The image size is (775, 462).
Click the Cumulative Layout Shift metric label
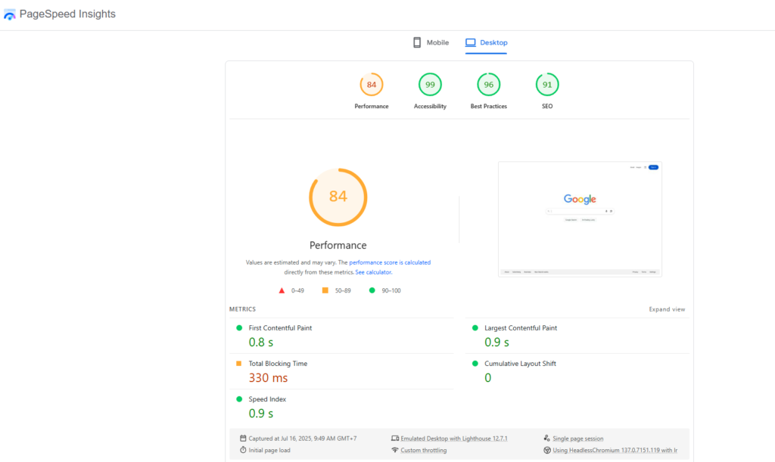tap(520, 363)
